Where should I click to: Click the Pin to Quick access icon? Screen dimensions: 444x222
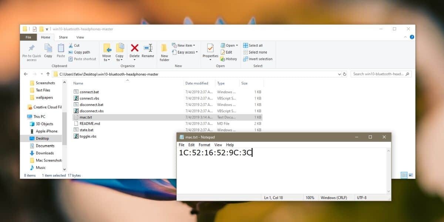tap(31, 48)
